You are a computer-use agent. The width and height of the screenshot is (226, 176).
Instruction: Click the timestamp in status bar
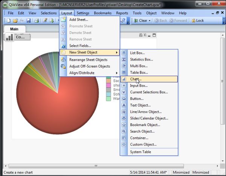point(148,172)
